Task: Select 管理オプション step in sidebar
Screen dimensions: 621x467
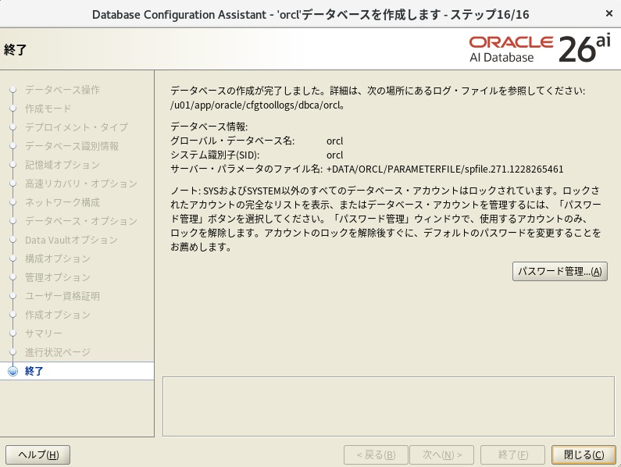Action: [58, 277]
